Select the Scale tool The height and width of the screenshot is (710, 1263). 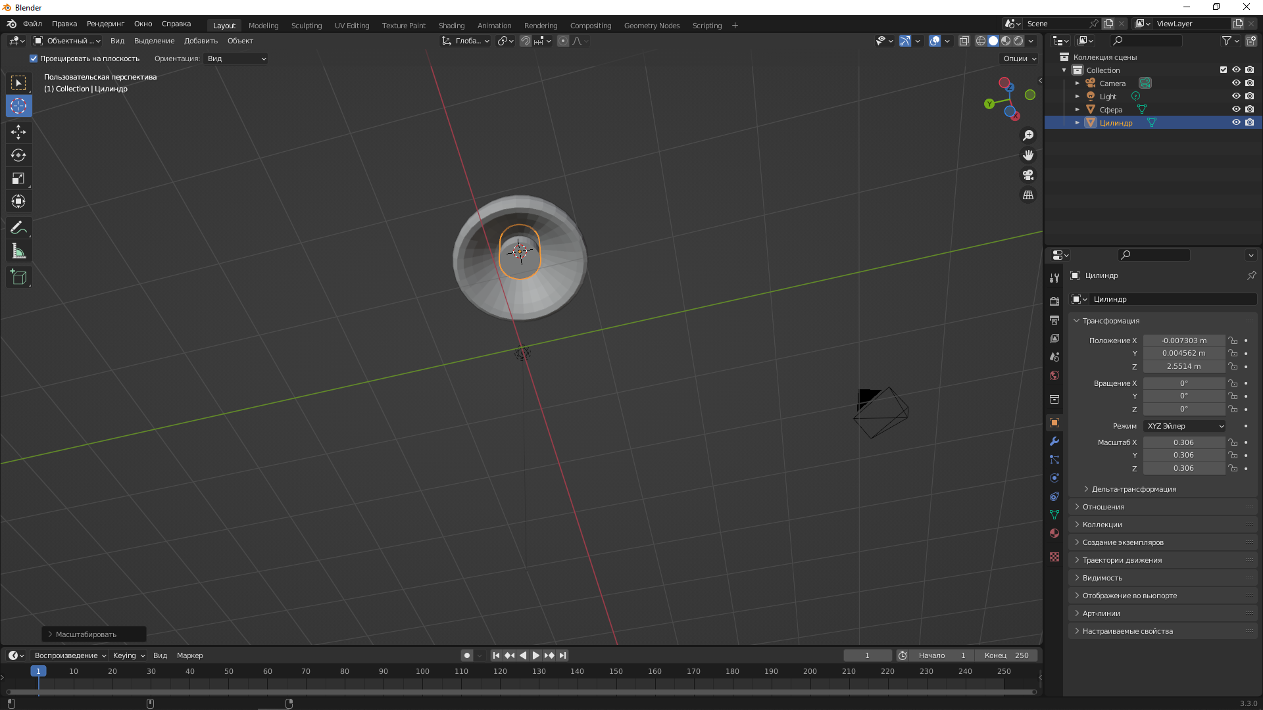(x=18, y=178)
